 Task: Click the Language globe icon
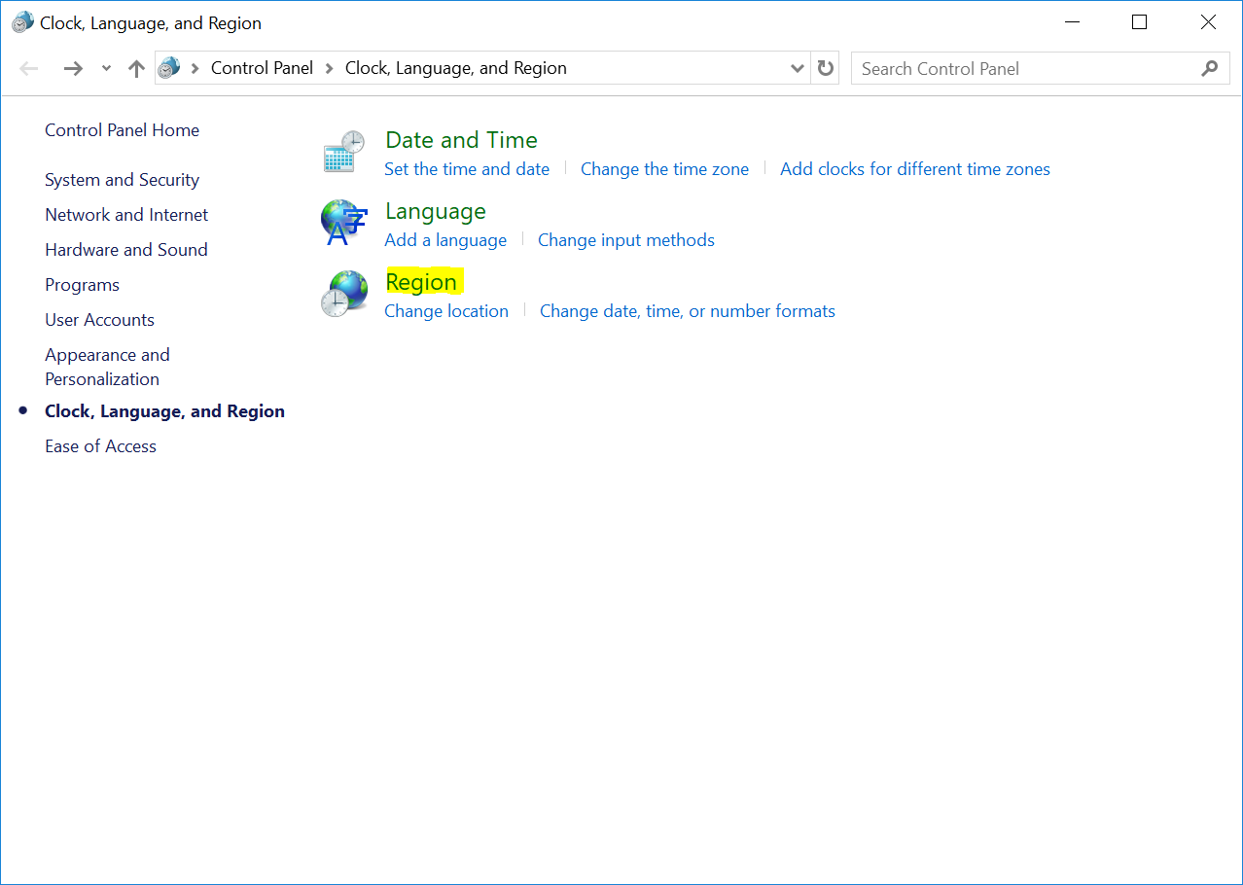tap(344, 224)
